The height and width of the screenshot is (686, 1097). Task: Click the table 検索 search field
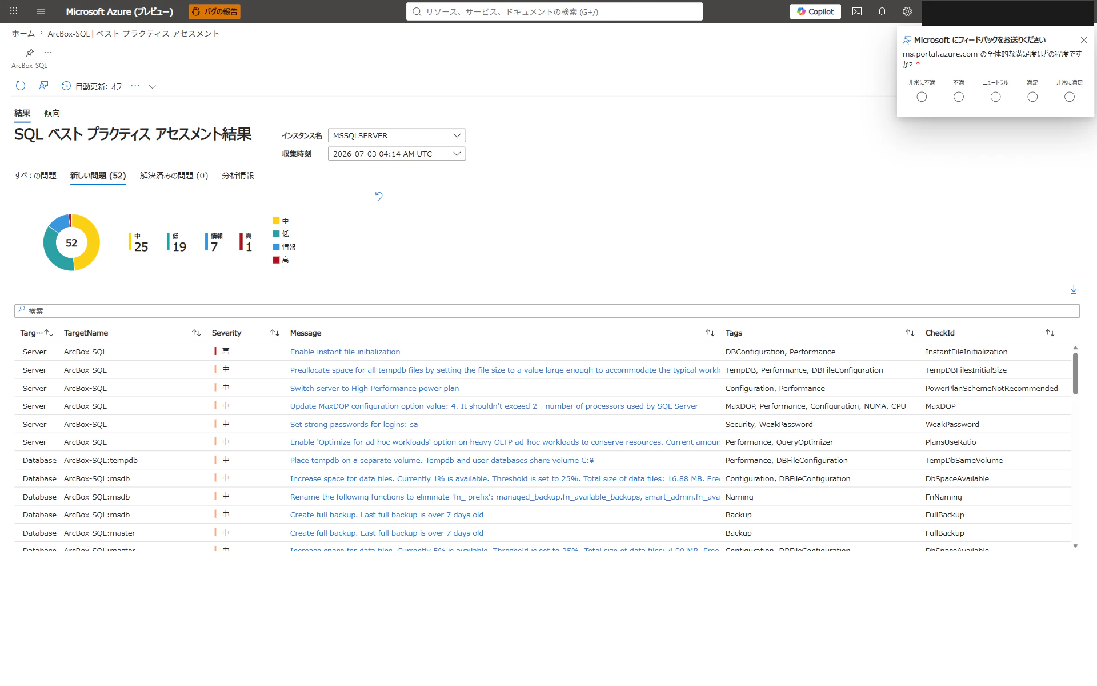point(547,310)
